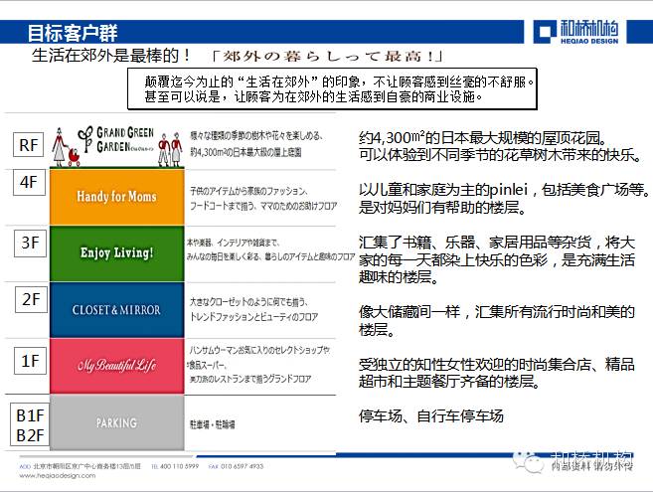Click the gray Parking block

tap(117, 422)
